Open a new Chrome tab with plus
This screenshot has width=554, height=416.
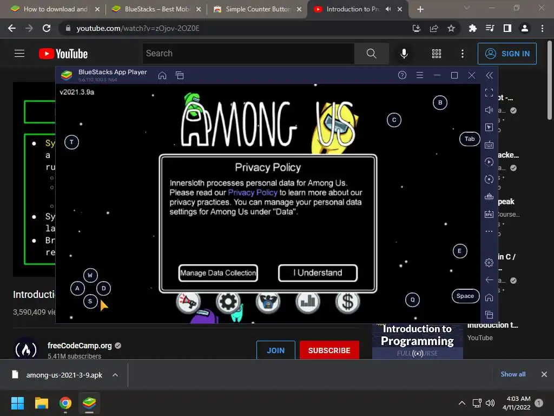coord(420,9)
